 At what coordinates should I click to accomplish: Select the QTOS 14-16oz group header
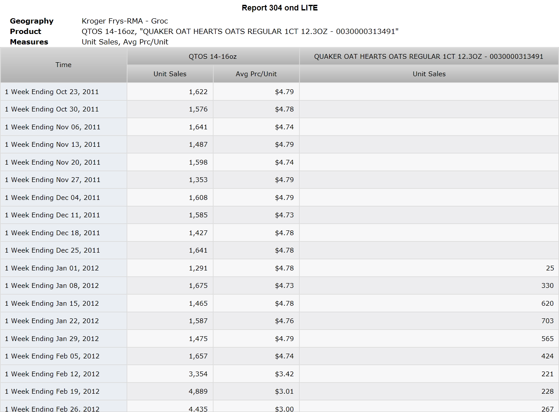click(x=213, y=57)
